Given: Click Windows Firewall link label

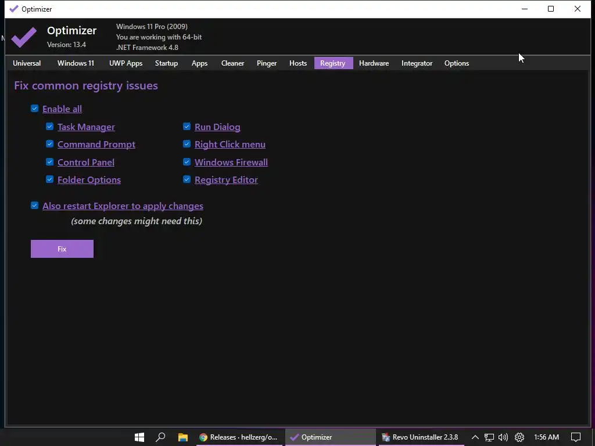Looking at the screenshot, I should (231, 163).
